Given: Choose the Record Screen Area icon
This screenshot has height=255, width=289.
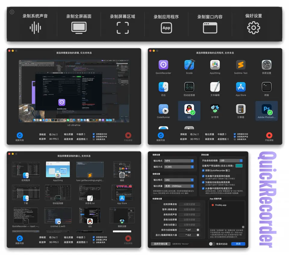Looking at the screenshot, I should click(123, 28).
